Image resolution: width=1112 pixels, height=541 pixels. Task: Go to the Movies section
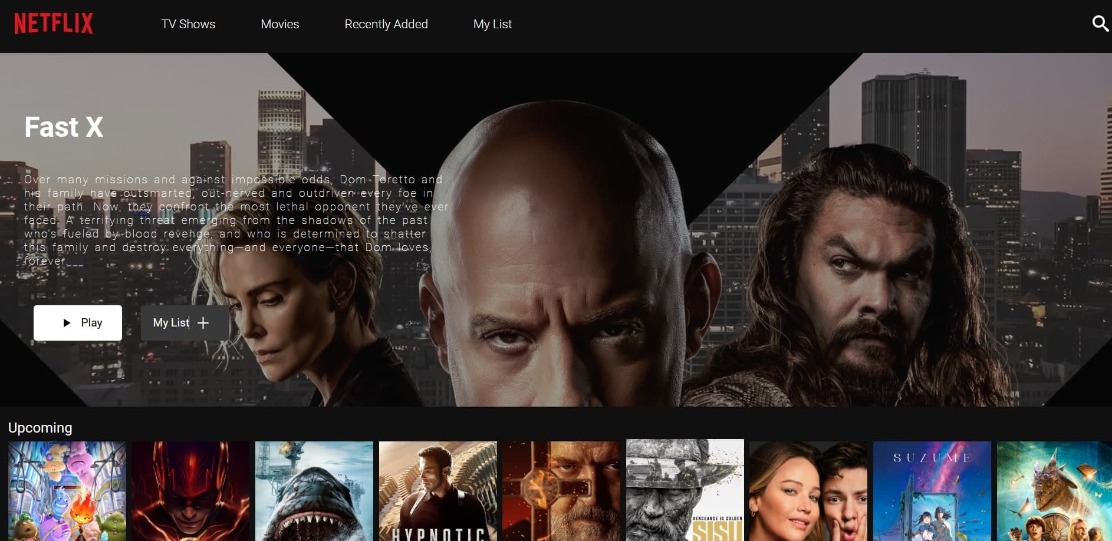[x=280, y=24]
